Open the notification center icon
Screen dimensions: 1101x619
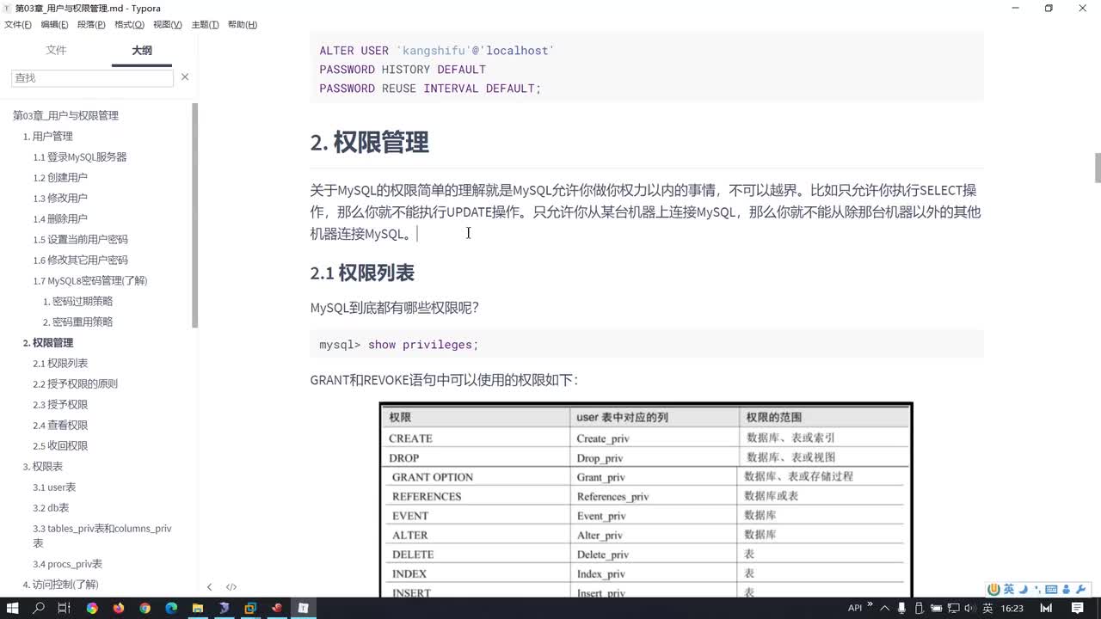coord(1077,608)
